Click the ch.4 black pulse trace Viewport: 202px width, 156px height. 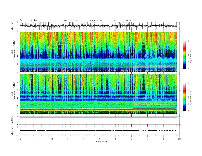coord(98,131)
